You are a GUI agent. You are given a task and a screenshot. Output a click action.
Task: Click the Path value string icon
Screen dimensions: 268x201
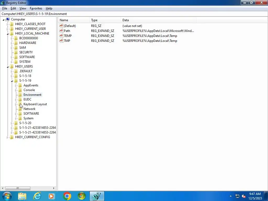(61, 31)
